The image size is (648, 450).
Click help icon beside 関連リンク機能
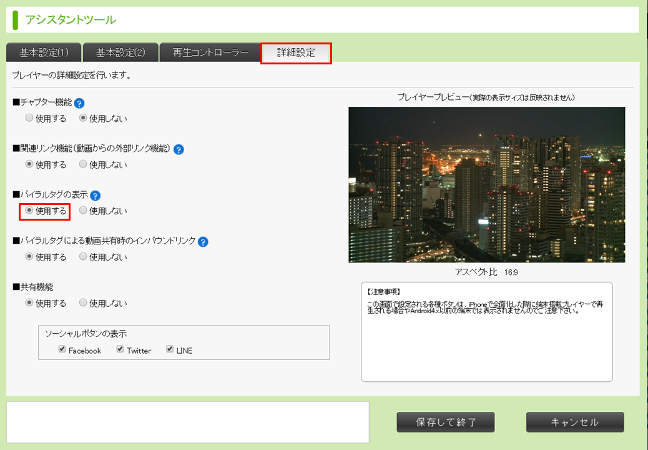click(x=179, y=149)
